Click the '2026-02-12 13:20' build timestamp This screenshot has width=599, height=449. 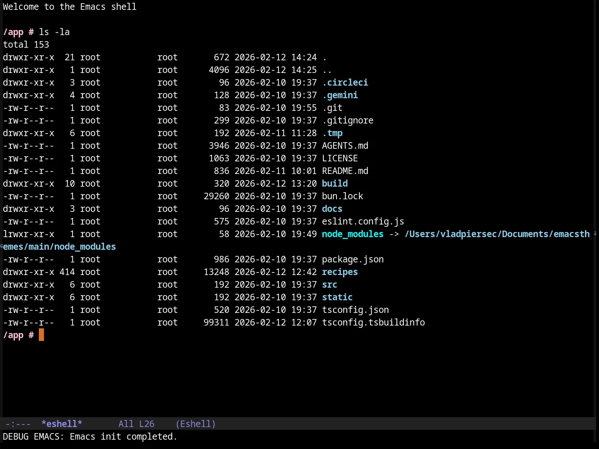coord(276,184)
